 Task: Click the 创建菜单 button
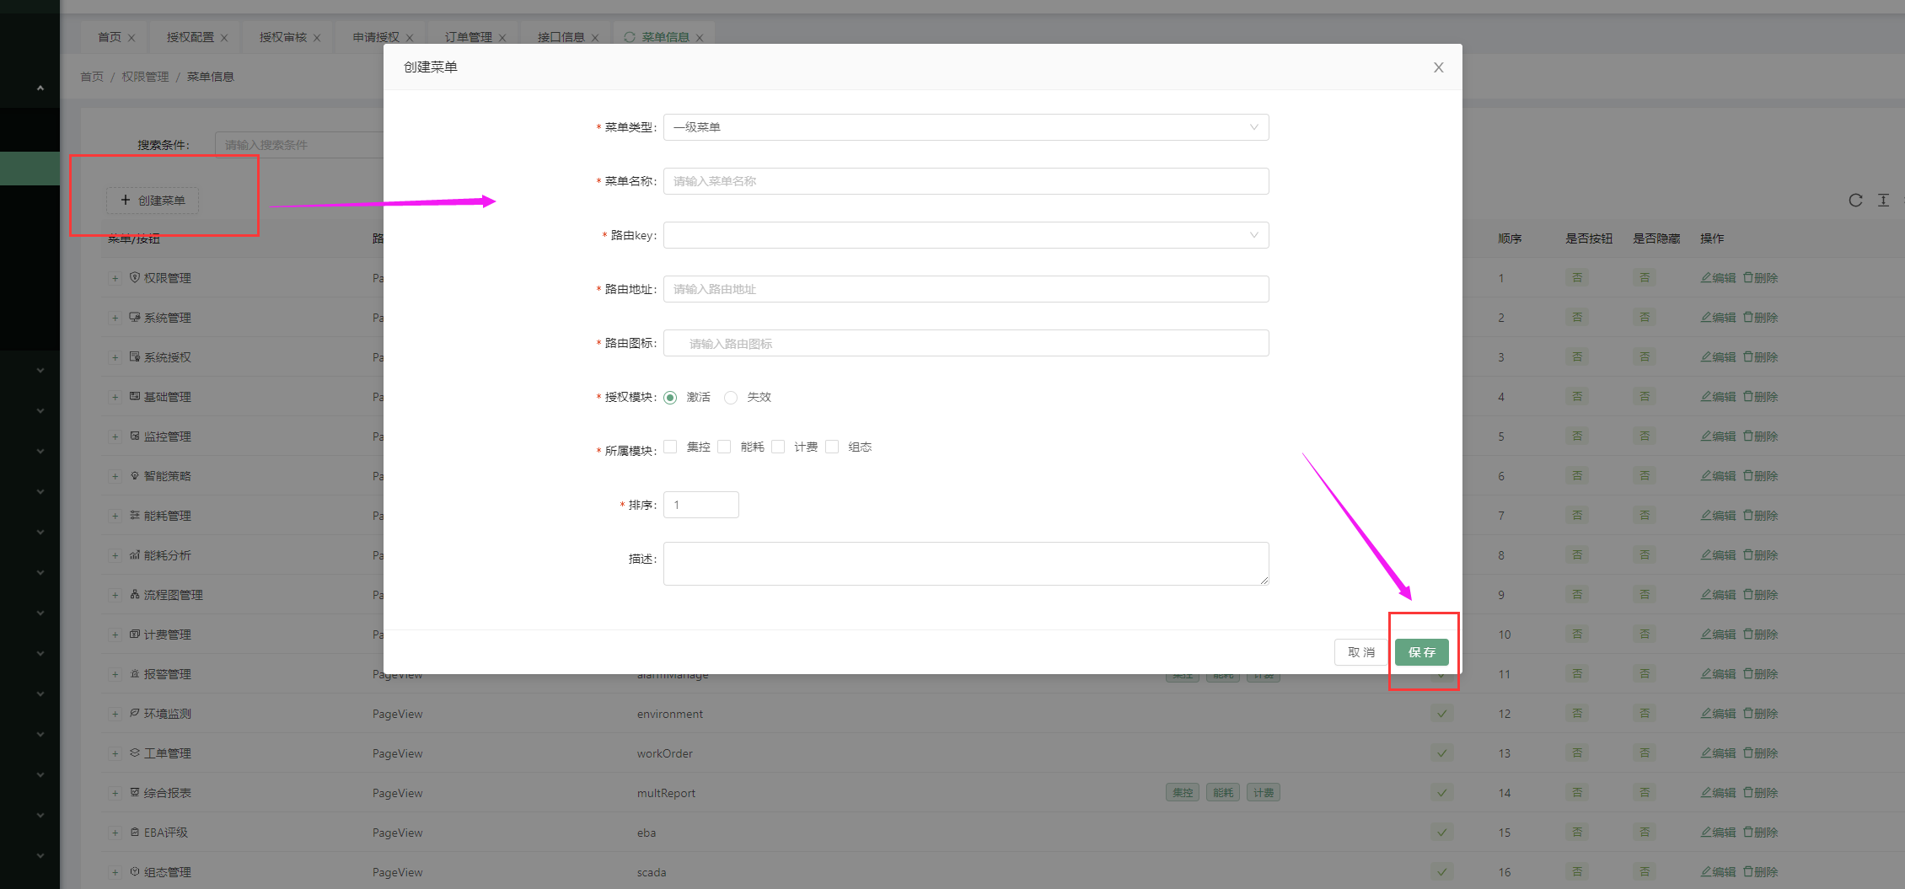tap(153, 201)
